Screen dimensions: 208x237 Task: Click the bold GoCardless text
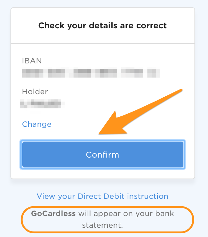coord(54,214)
